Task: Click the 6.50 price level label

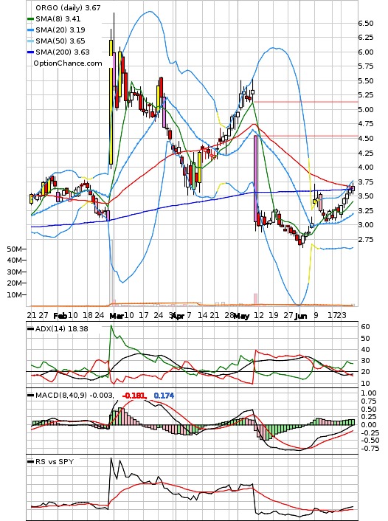Action: click(366, 24)
